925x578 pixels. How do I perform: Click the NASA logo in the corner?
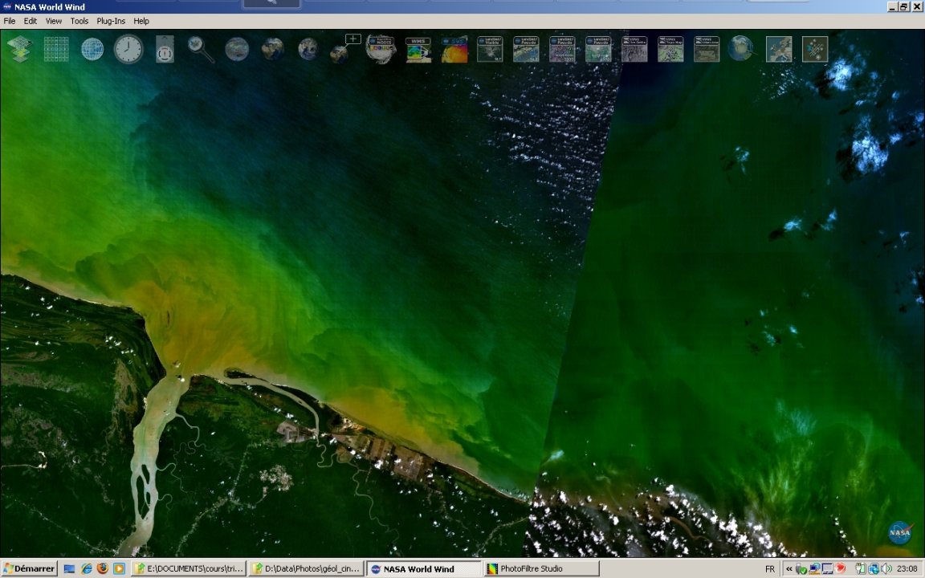coord(900,533)
